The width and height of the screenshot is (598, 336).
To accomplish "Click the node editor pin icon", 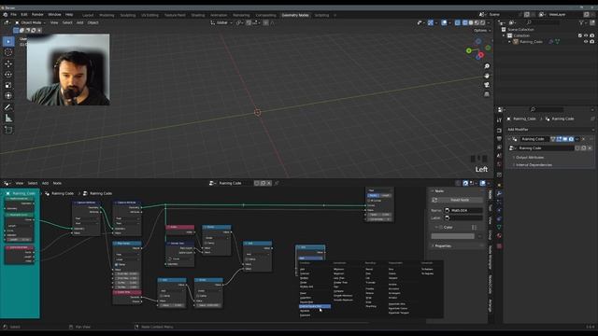I will point(277,183).
